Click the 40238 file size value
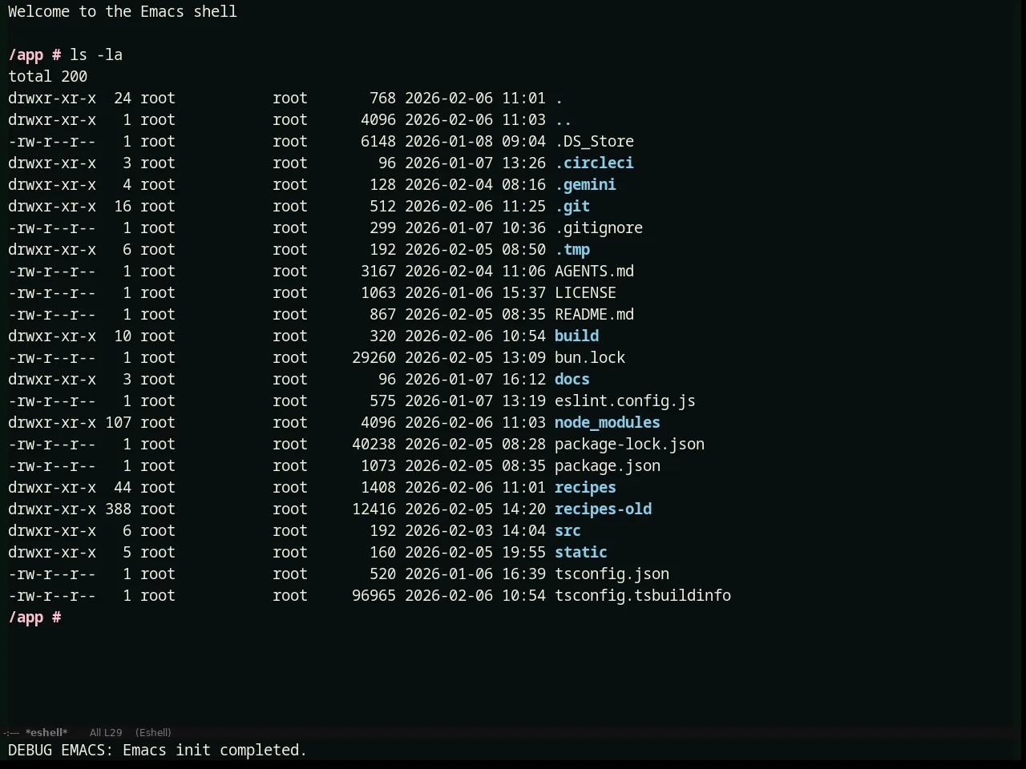1026x769 pixels. point(374,444)
